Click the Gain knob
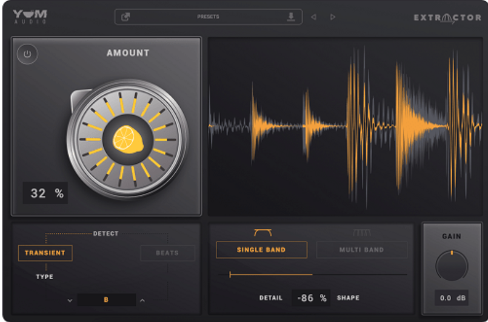The width and height of the screenshot is (488, 322). tap(452, 266)
